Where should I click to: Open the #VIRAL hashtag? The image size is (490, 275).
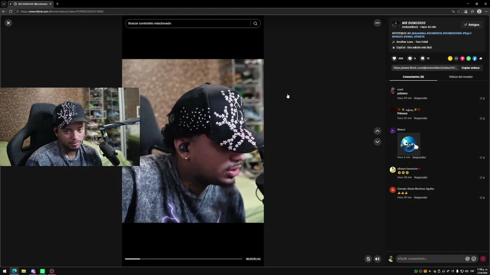(x=408, y=37)
